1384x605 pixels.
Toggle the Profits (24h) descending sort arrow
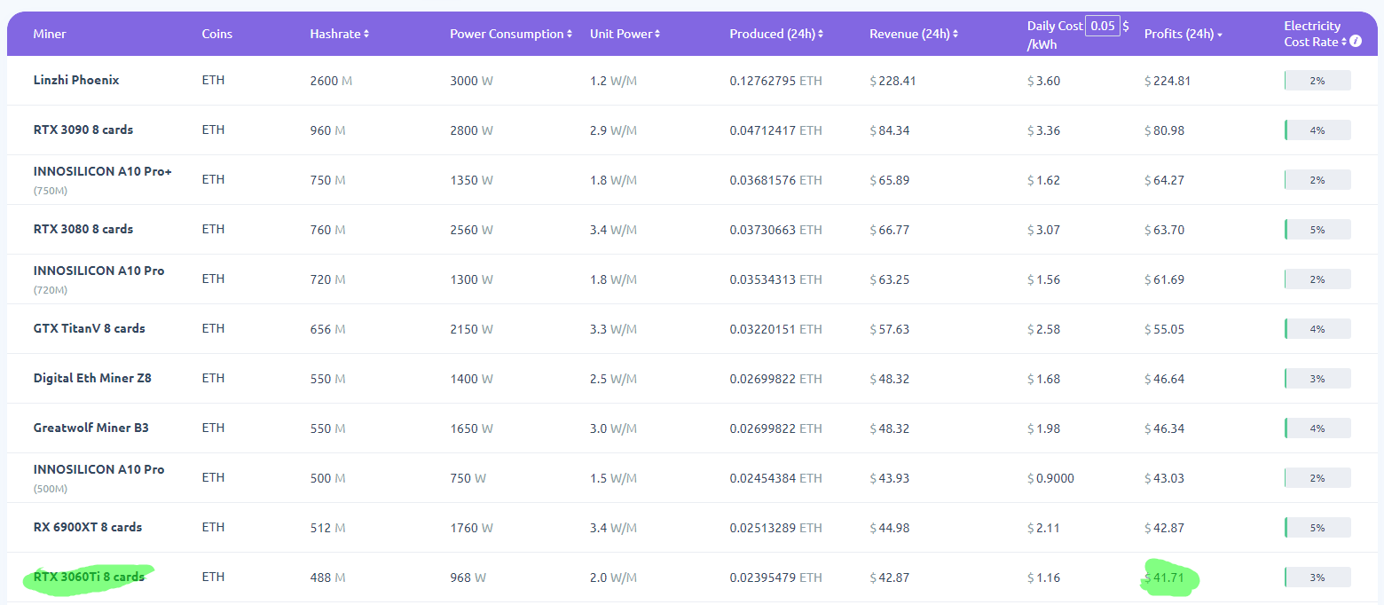click(x=1220, y=35)
